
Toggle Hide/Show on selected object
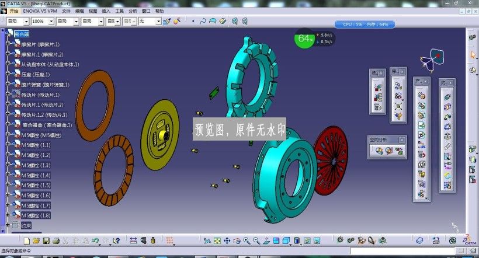click(x=307, y=241)
